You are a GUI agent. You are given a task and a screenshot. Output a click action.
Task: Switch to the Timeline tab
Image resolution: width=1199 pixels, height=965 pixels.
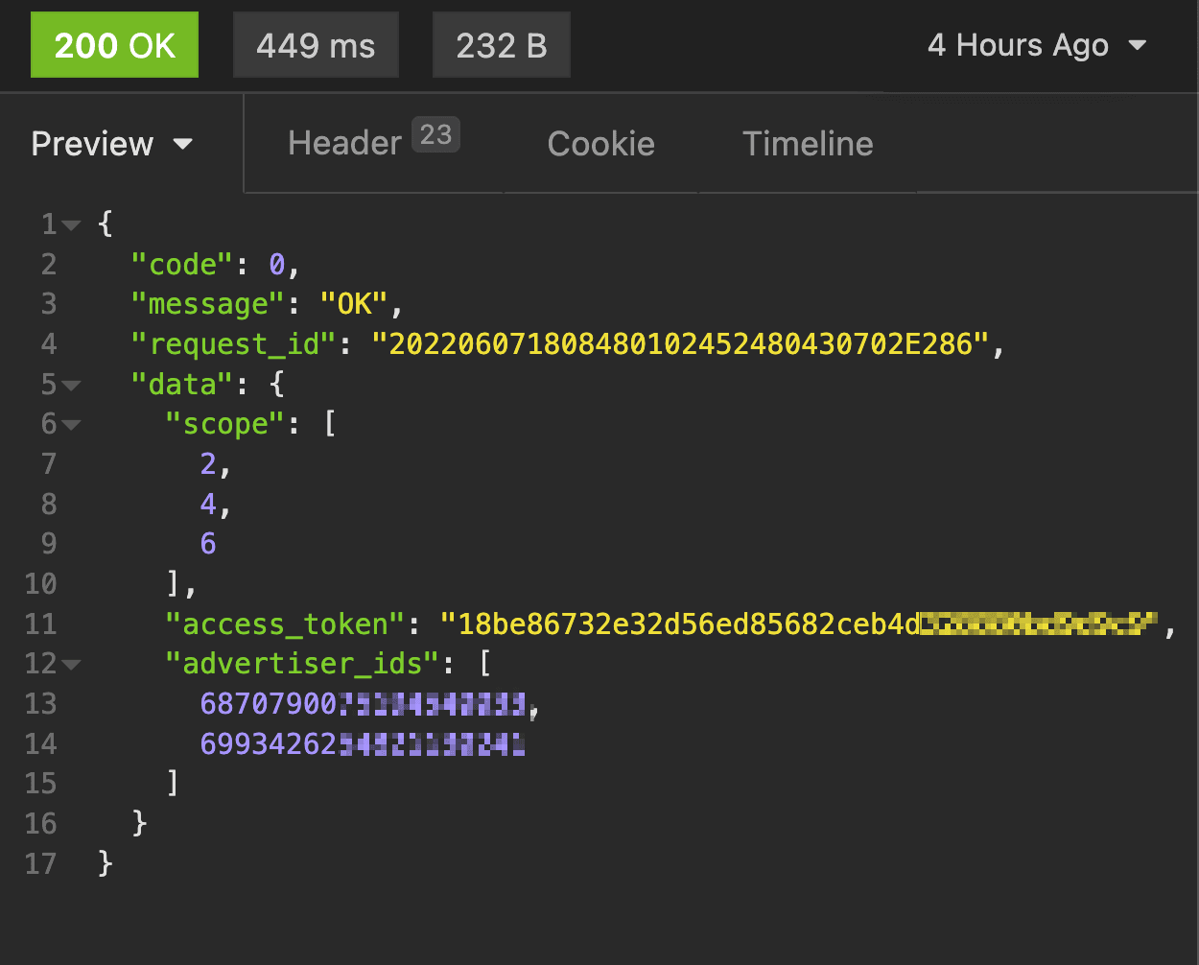click(x=808, y=144)
